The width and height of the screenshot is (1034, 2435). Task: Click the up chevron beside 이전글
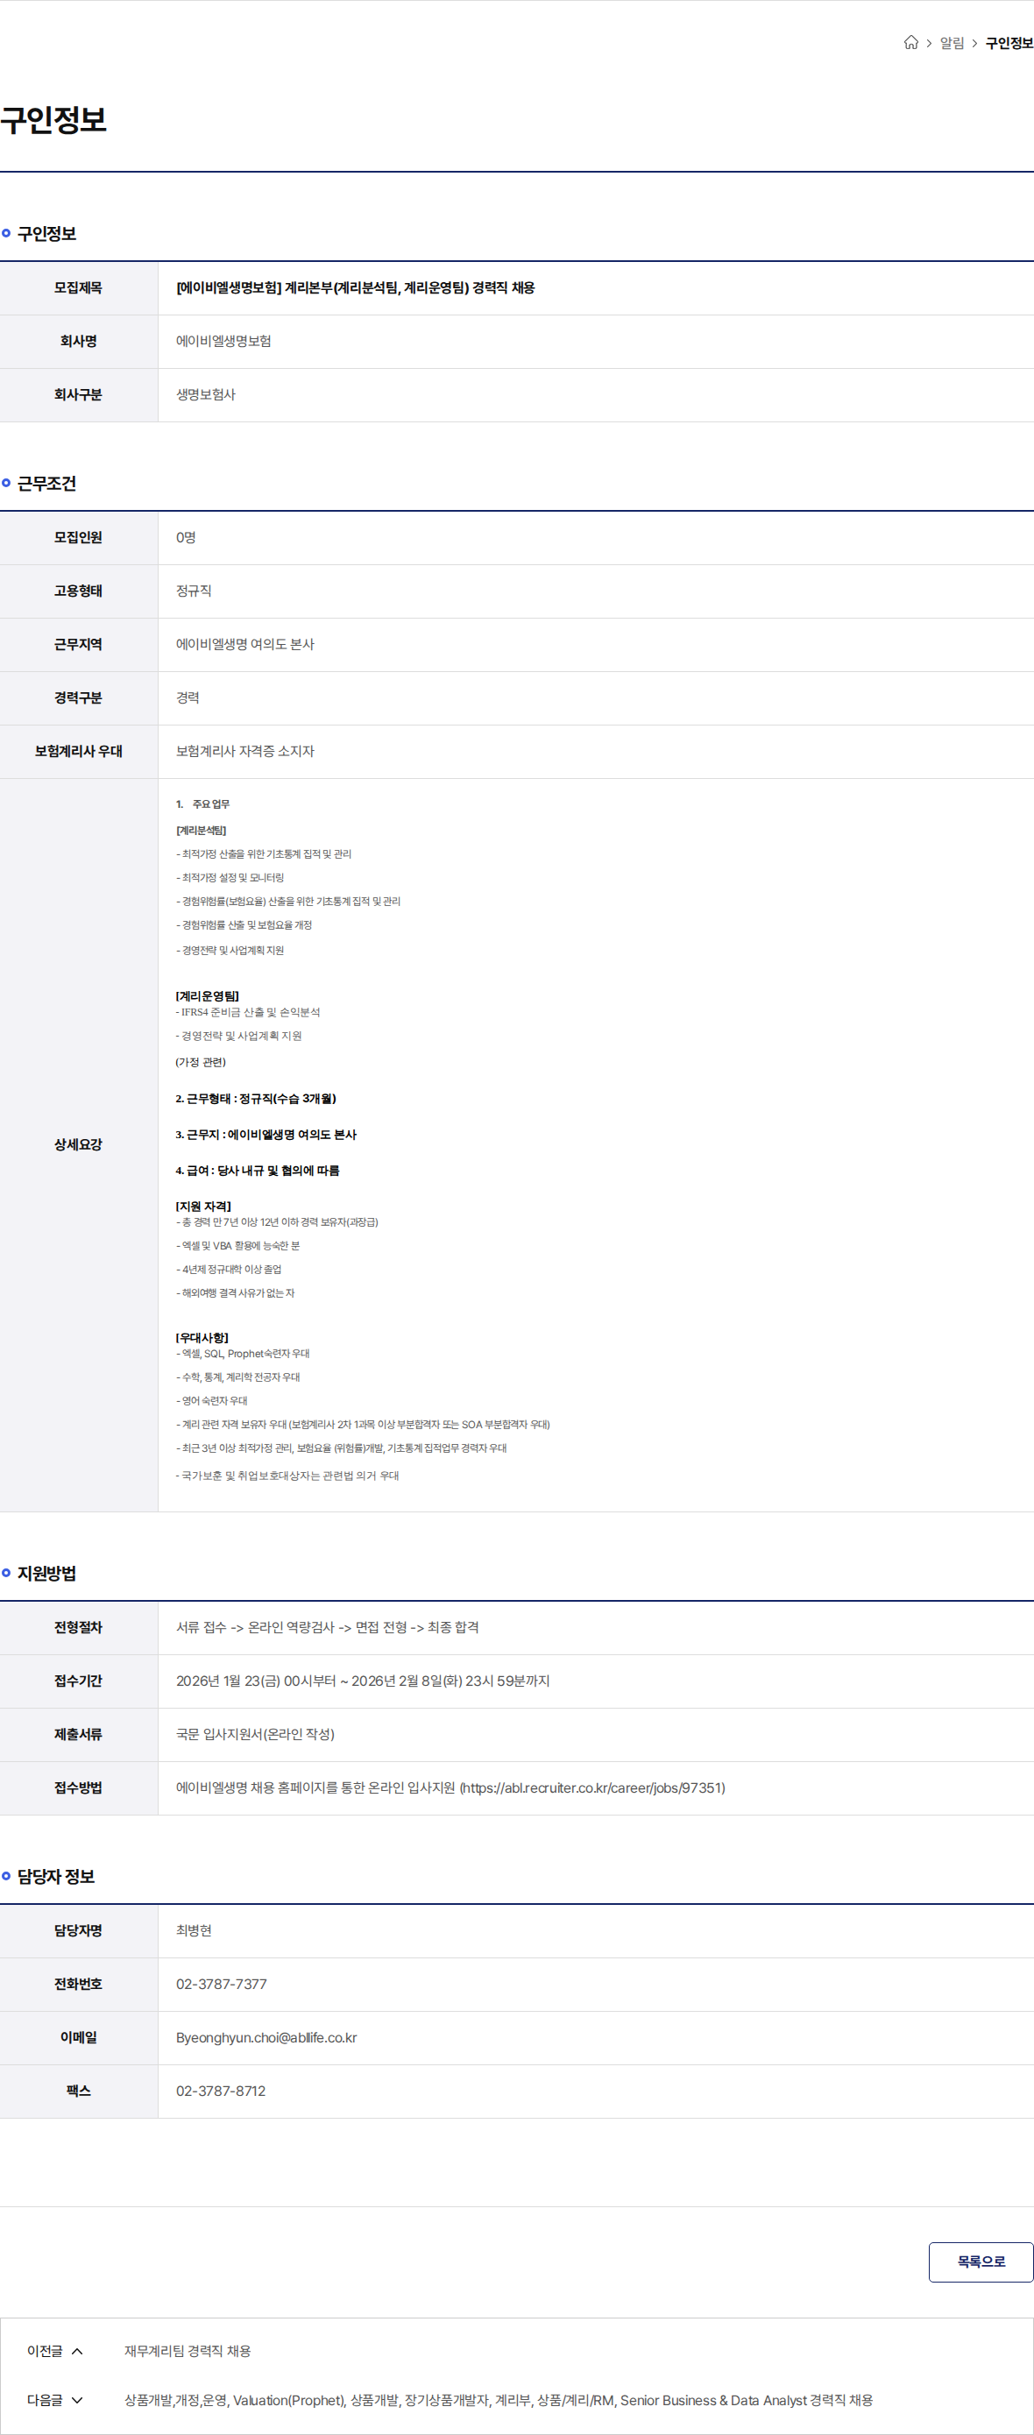click(77, 2352)
